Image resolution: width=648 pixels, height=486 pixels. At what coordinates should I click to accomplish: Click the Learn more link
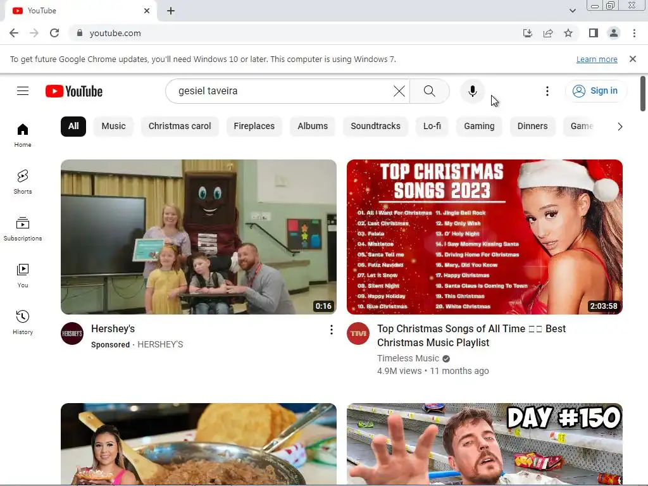coord(597,59)
